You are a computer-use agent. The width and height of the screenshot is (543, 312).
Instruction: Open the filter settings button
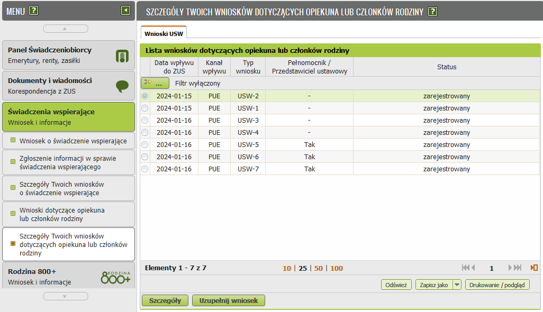coord(155,83)
